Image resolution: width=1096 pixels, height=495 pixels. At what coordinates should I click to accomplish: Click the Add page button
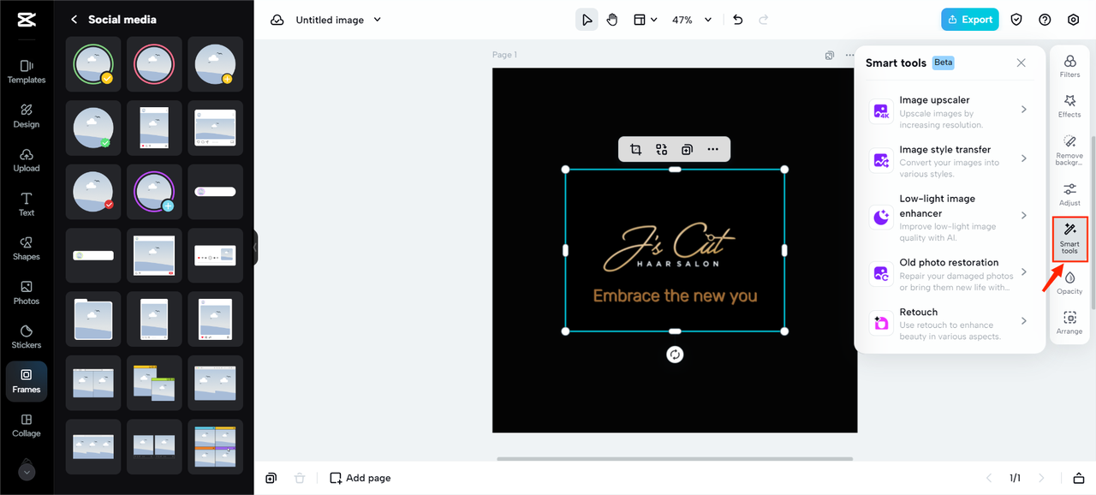(360, 478)
